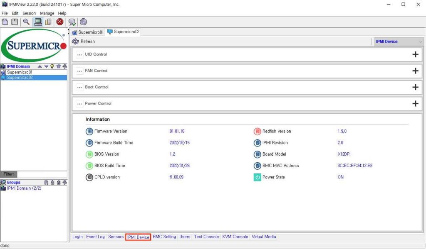Click the New document toolbar icon
The image size is (426, 249).
(x=5, y=22)
